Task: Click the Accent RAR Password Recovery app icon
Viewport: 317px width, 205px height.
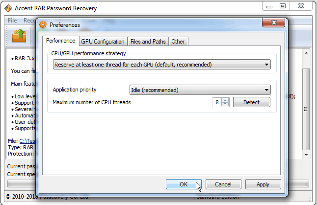Action: (x=8, y=8)
